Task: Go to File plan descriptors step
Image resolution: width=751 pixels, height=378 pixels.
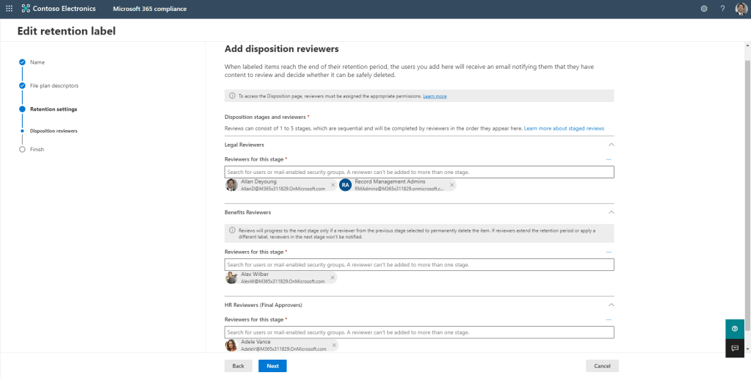Action: tap(54, 86)
